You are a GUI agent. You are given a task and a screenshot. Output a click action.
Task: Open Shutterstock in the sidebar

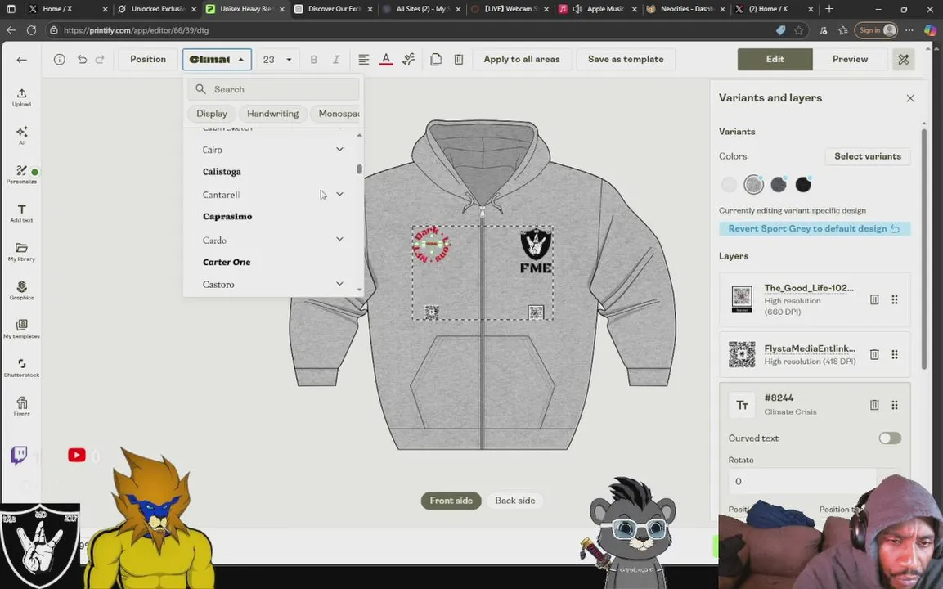coord(21,368)
